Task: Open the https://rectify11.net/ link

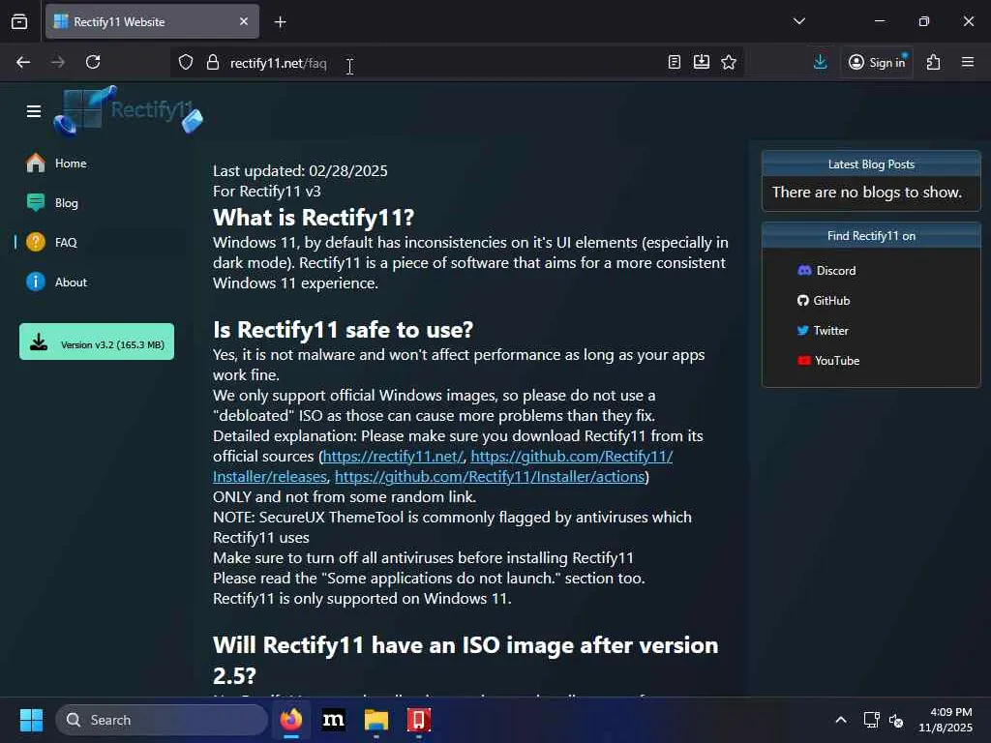Action: (393, 457)
